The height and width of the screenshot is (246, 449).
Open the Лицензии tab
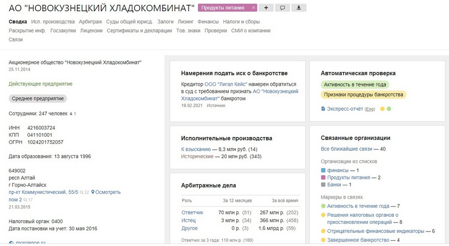click(x=91, y=31)
